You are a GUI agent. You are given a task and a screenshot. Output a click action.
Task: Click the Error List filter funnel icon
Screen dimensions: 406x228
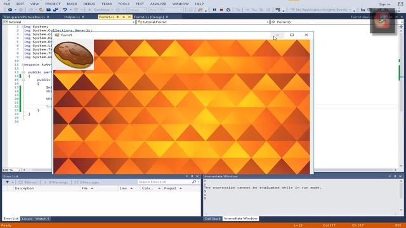click(x=7, y=182)
